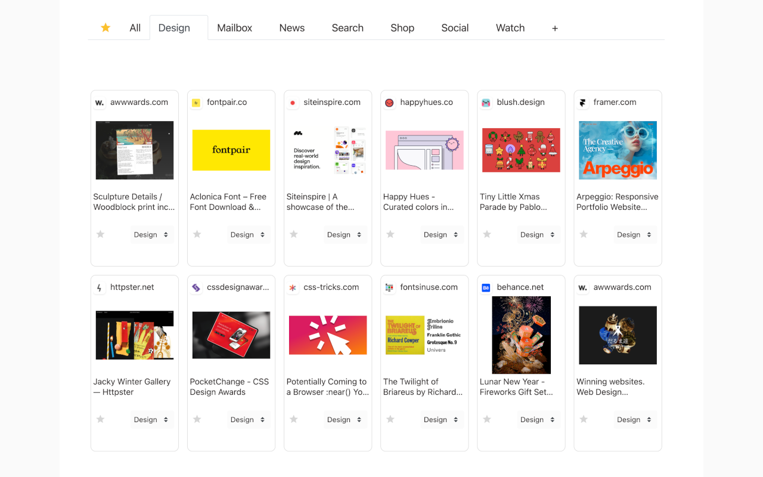Switch to the Social tab
The image size is (763, 477).
click(455, 28)
